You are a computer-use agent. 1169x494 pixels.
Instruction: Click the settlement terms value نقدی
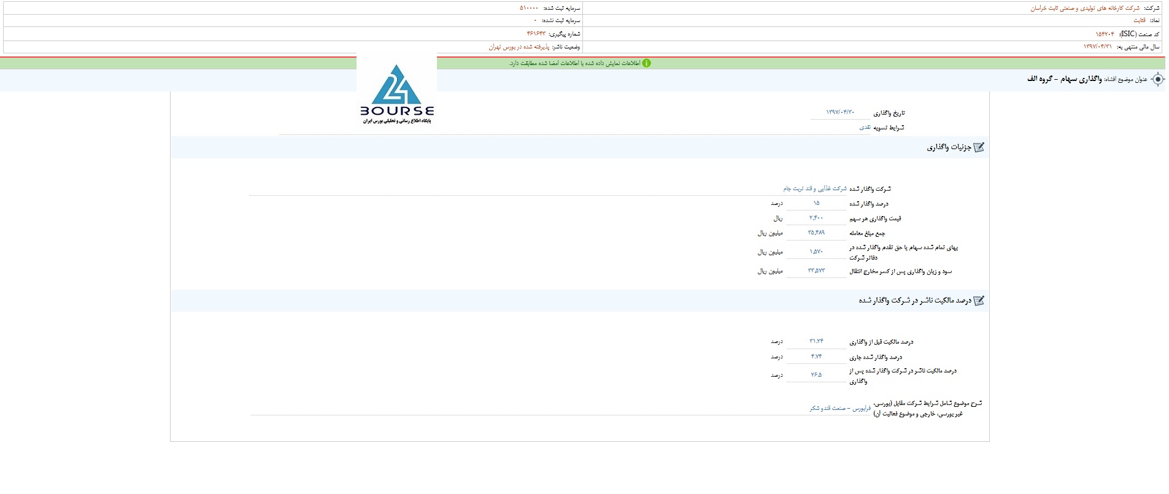[864, 128]
